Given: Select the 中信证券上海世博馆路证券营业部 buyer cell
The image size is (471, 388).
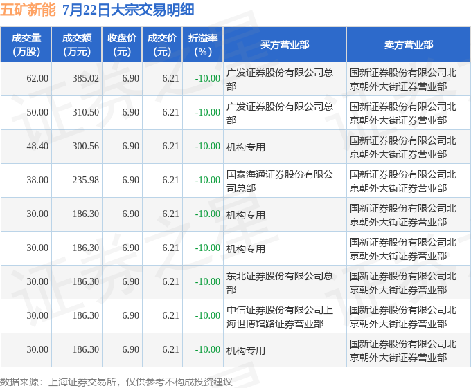Looking at the screenshot, I should [285, 316].
